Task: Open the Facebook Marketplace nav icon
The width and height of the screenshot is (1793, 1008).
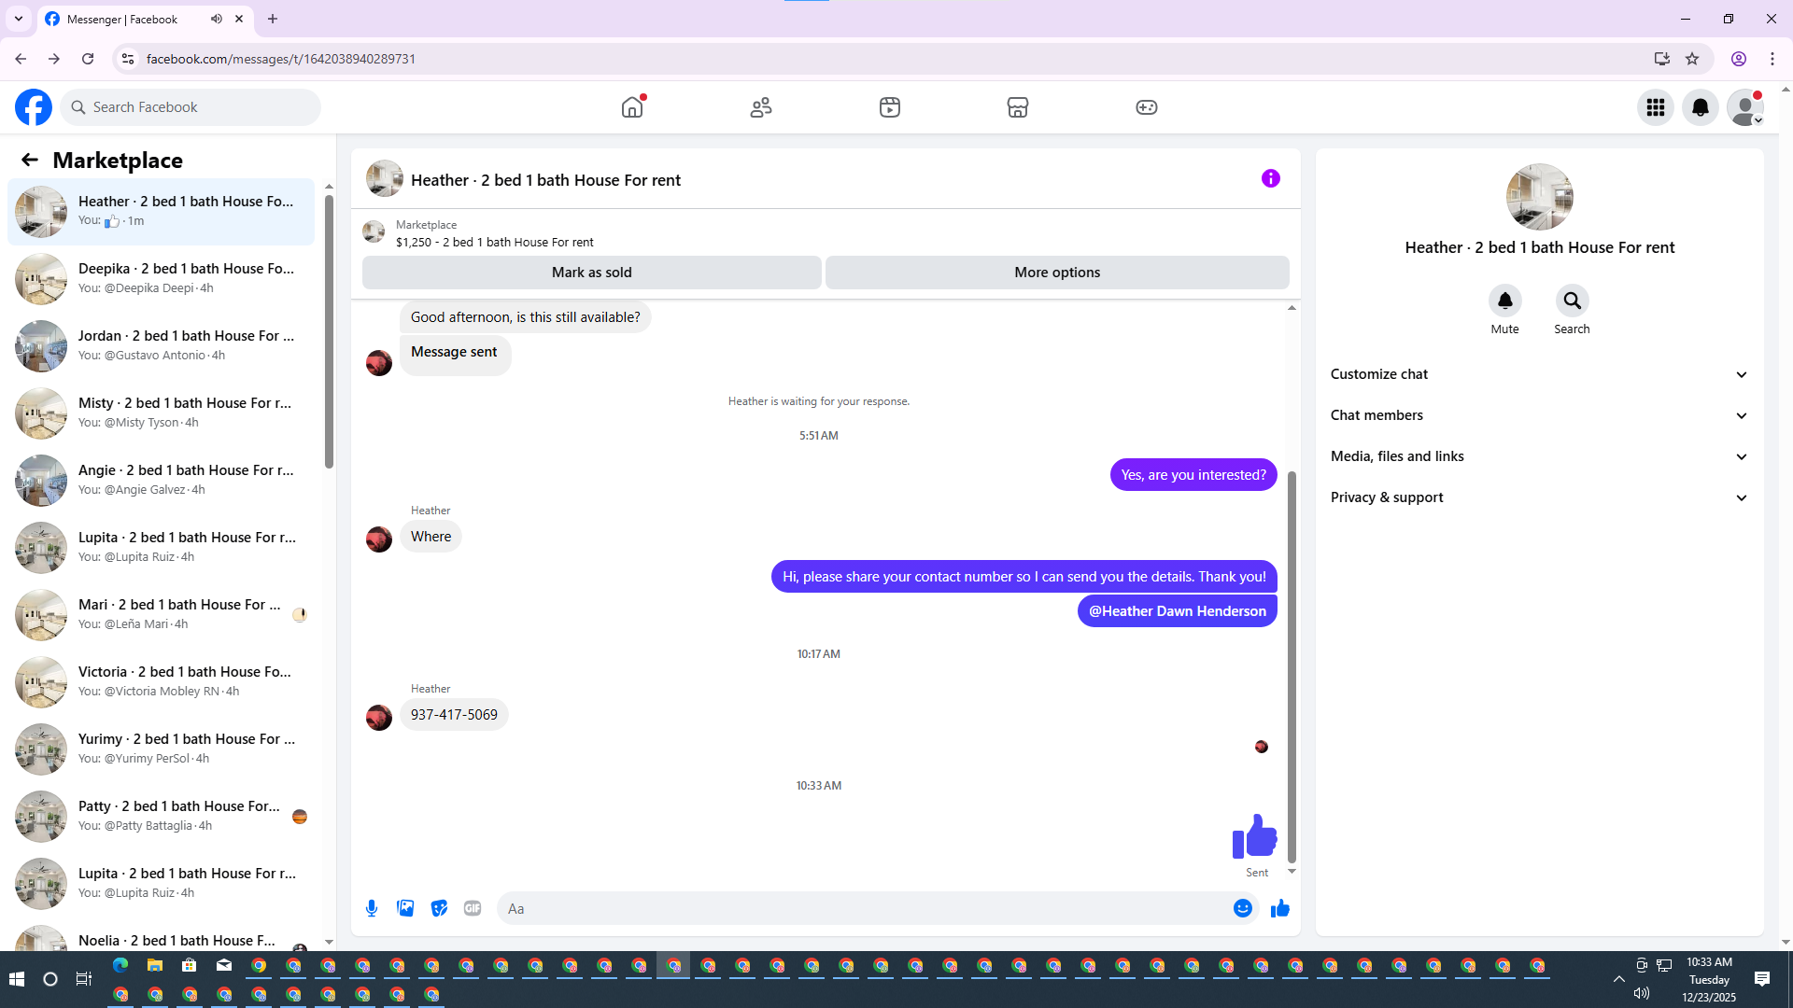Action: coord(1017,107)
